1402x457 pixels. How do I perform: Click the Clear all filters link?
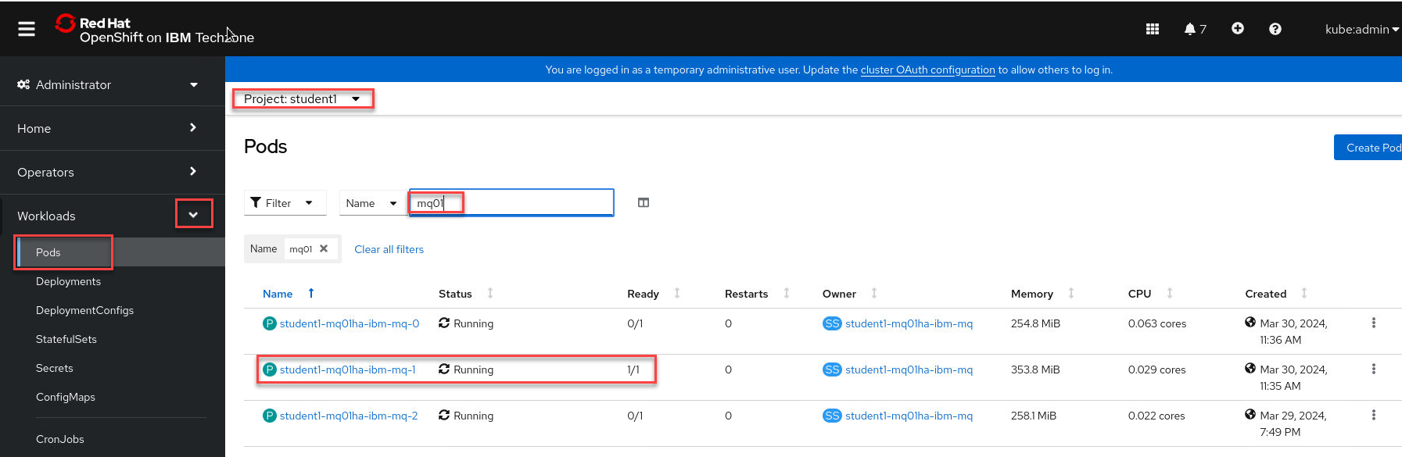click(x=389, y=250)
